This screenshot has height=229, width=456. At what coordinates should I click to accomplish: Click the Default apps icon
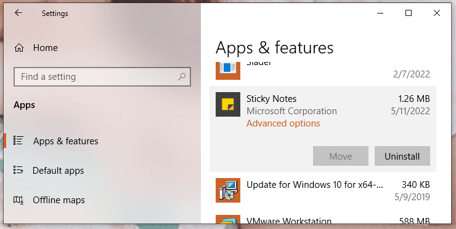point(18,170)
